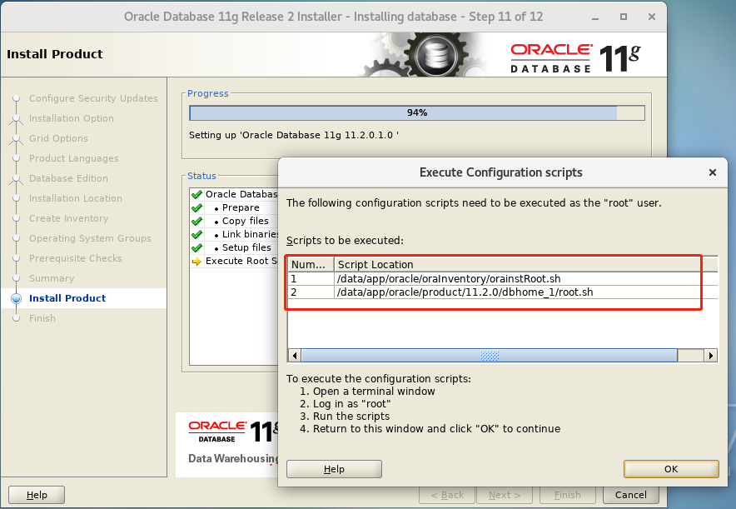Select Installation Option step in sidebar

tap(72, 118)
